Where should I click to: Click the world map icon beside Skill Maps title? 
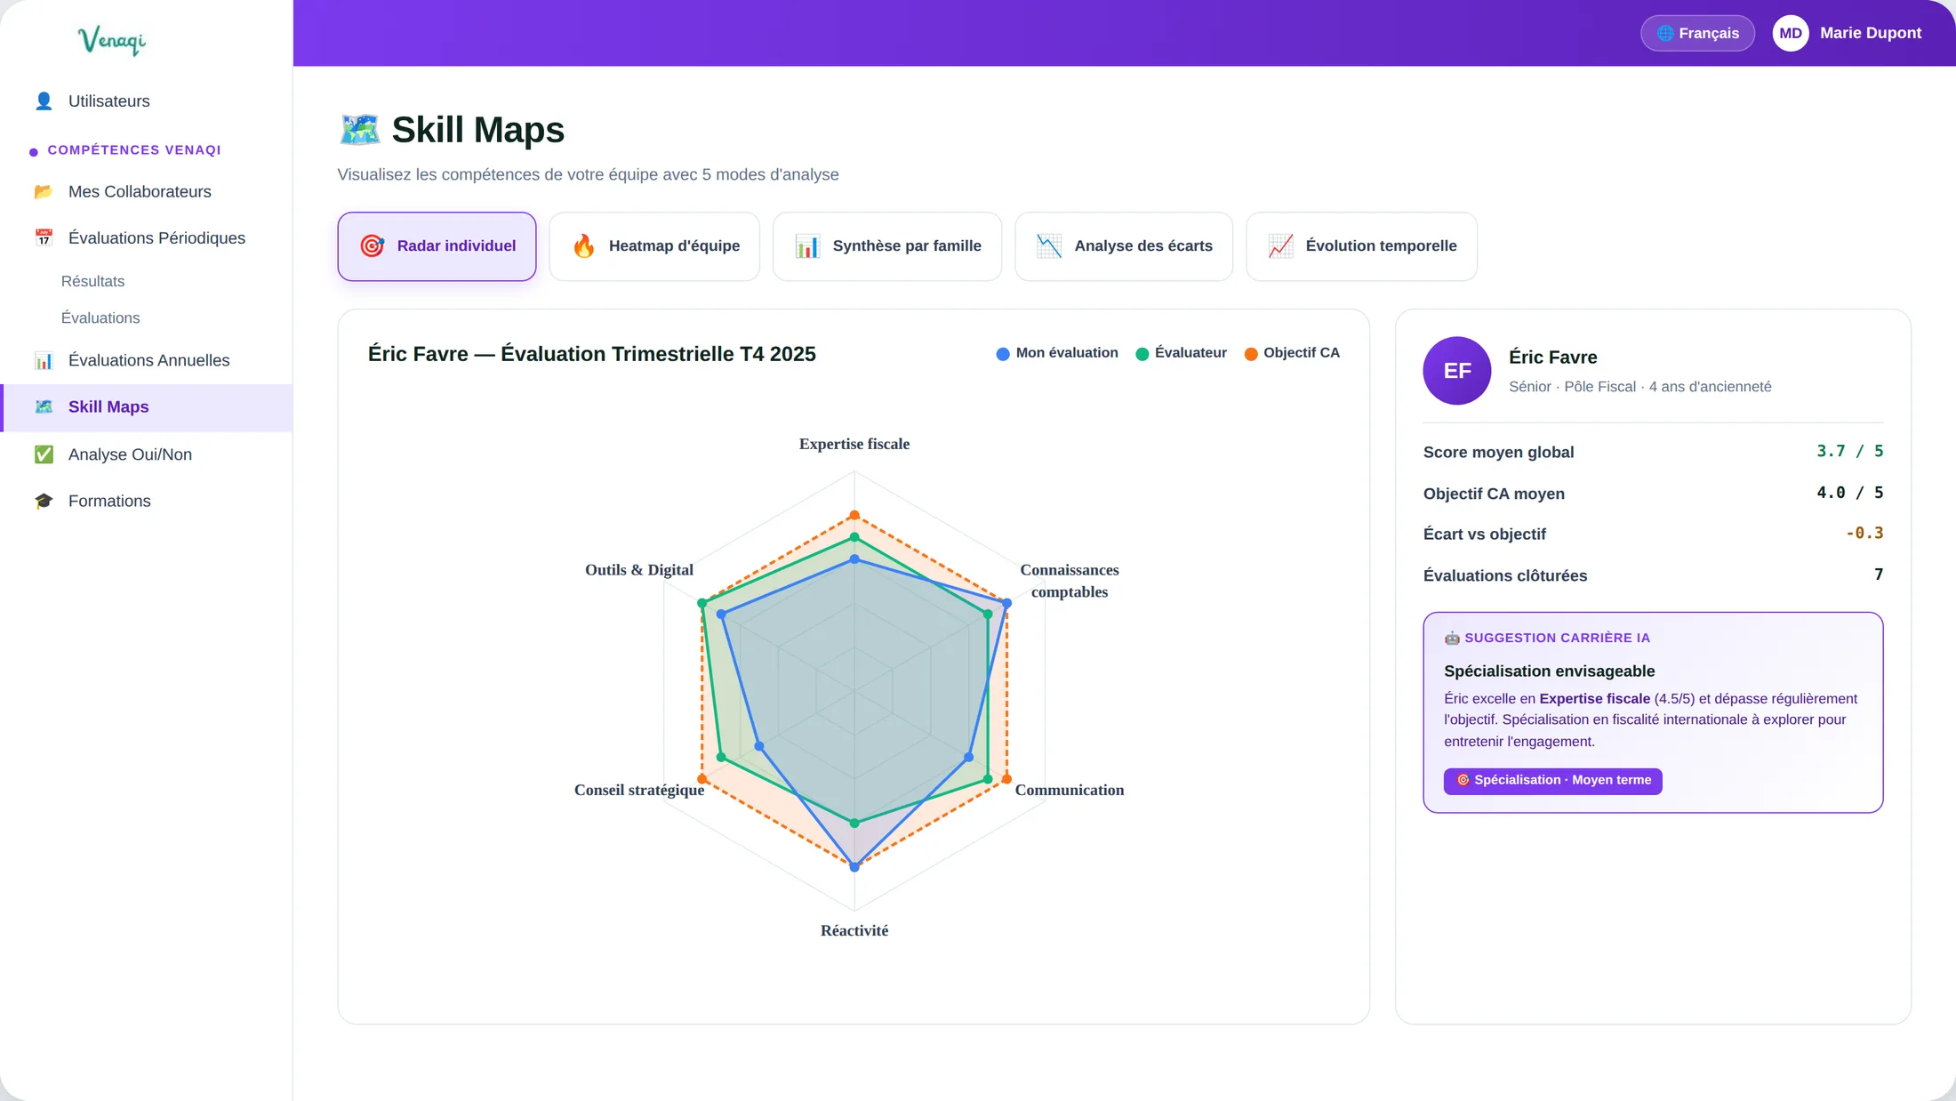(359, 130)
